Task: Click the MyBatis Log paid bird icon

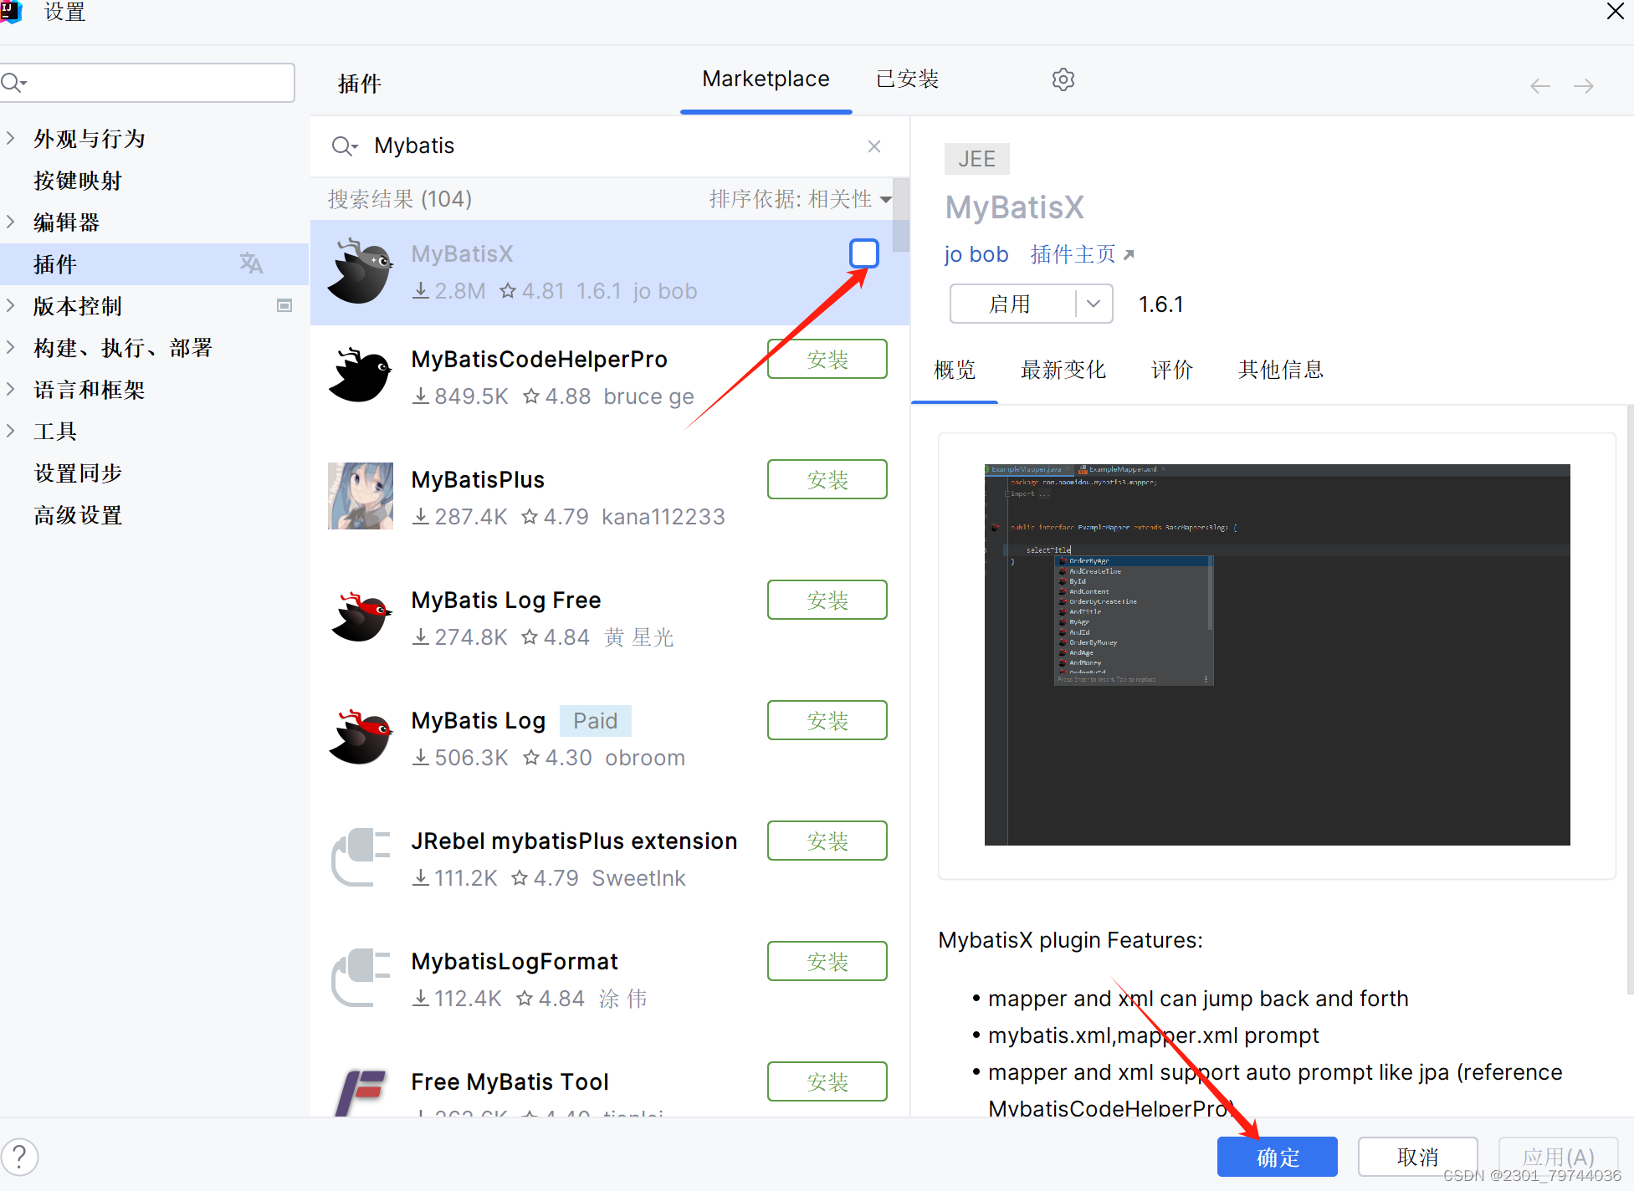Action: (x=361, y=737)
